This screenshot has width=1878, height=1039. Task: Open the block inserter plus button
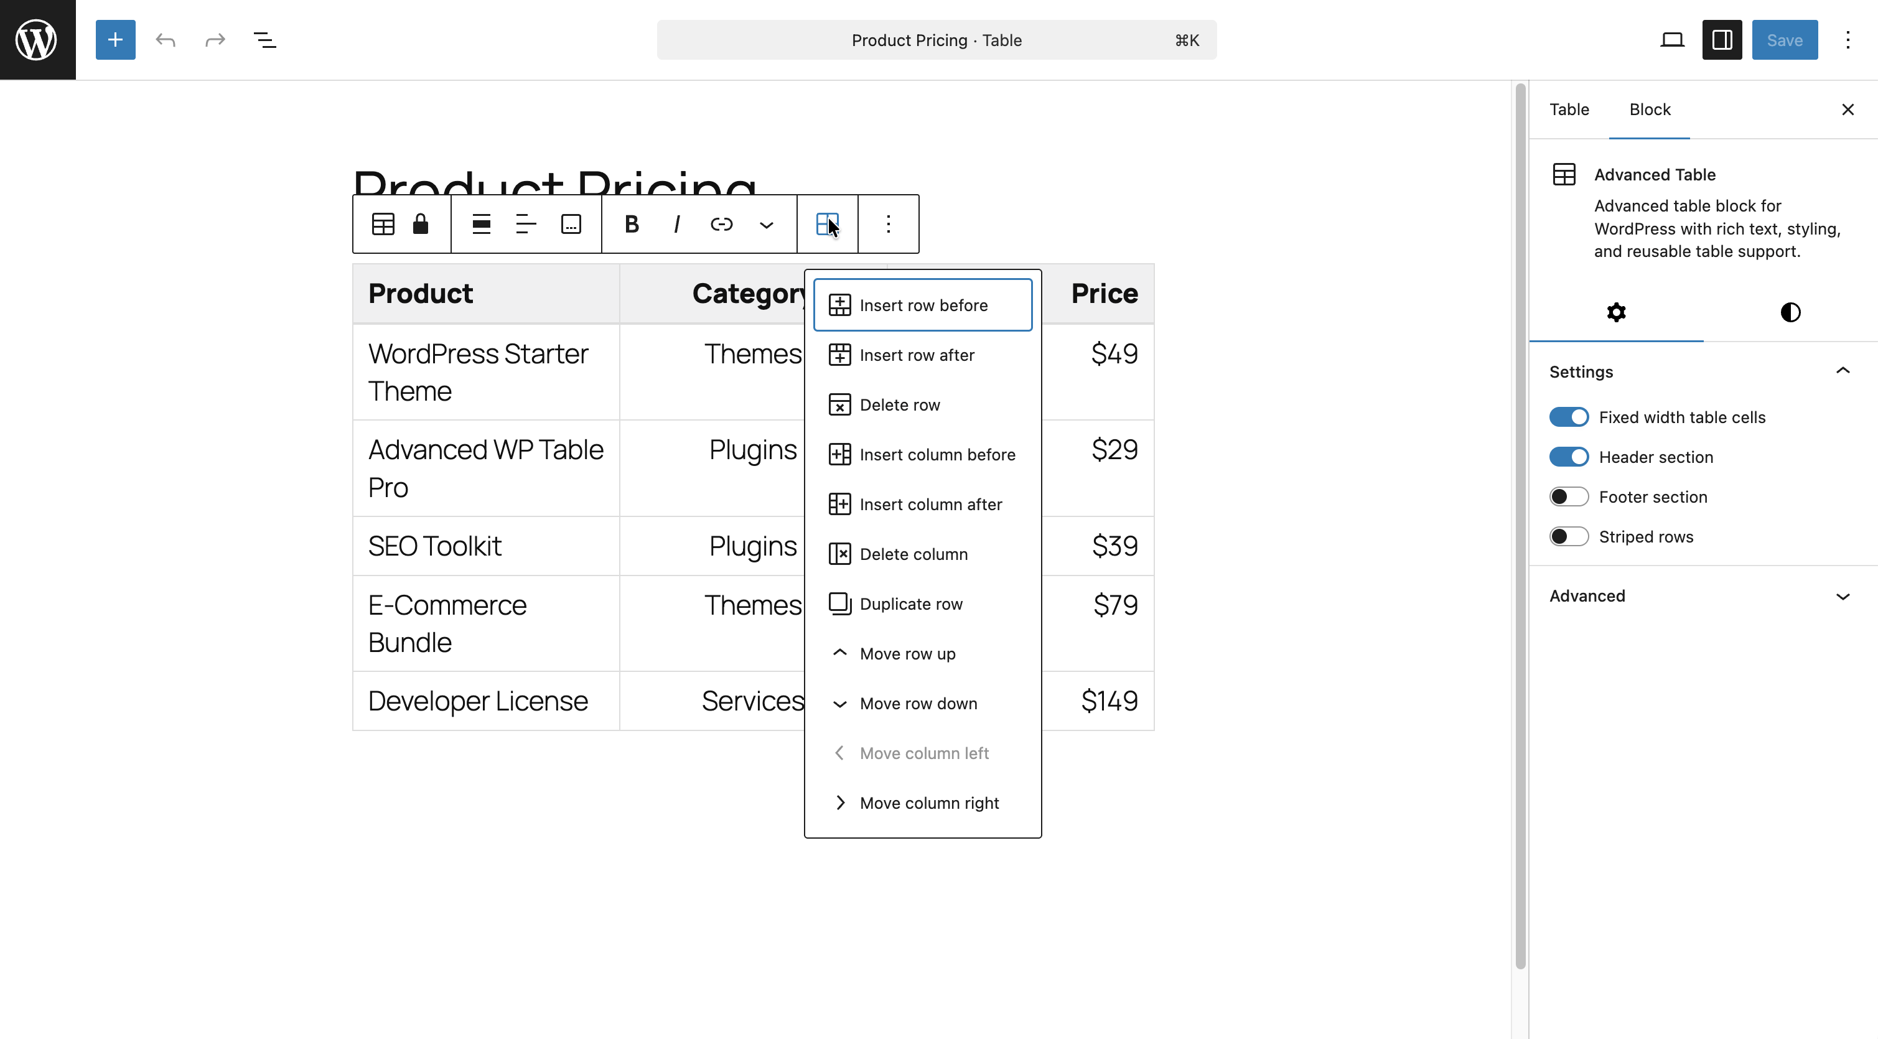coord(115,39)
